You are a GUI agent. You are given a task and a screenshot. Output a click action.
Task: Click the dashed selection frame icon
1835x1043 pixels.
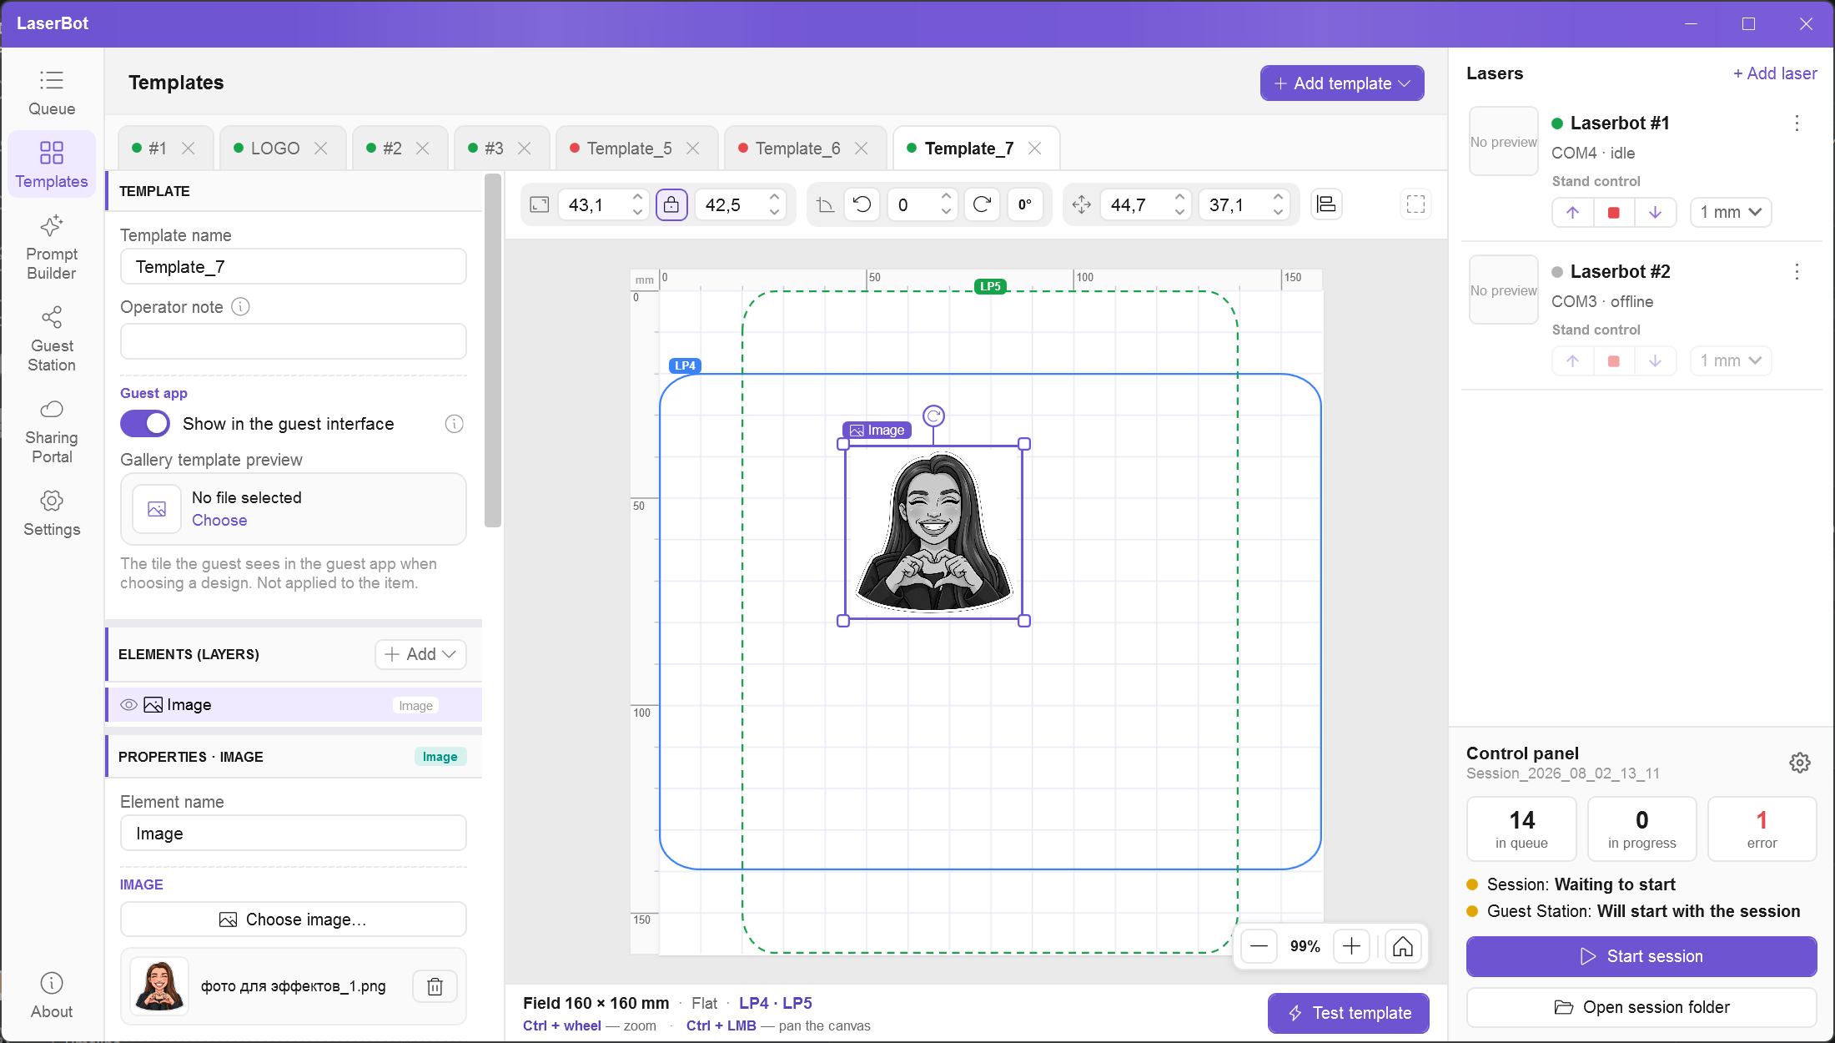coord(1415,204)
